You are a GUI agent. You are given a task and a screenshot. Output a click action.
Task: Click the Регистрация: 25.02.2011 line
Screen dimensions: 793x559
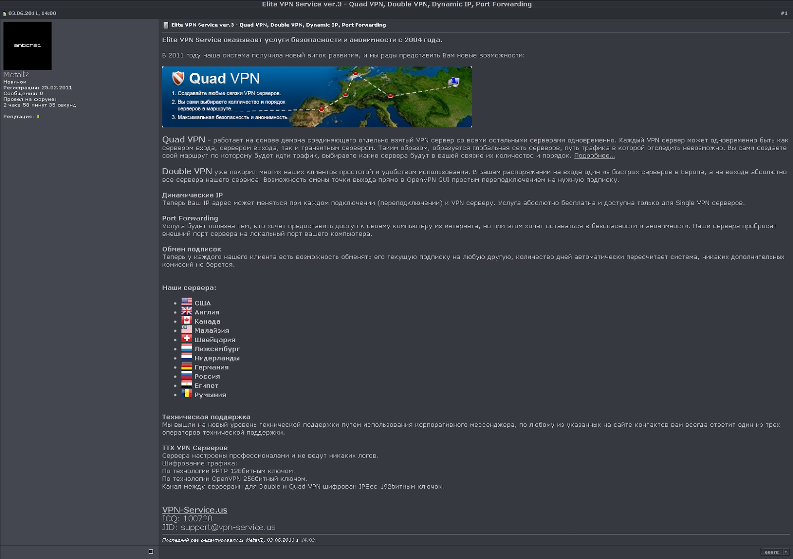coord(38,88)
